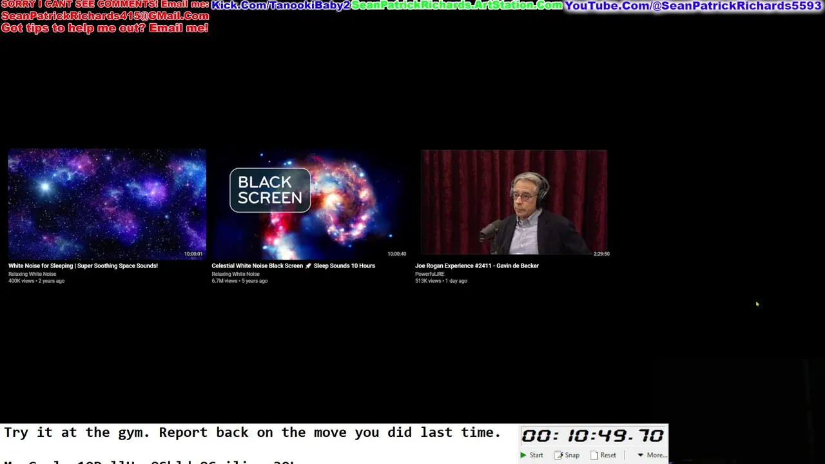Click the SeanPatrickRichards415@GMail.Com text
825x464 pixels.
105,15
